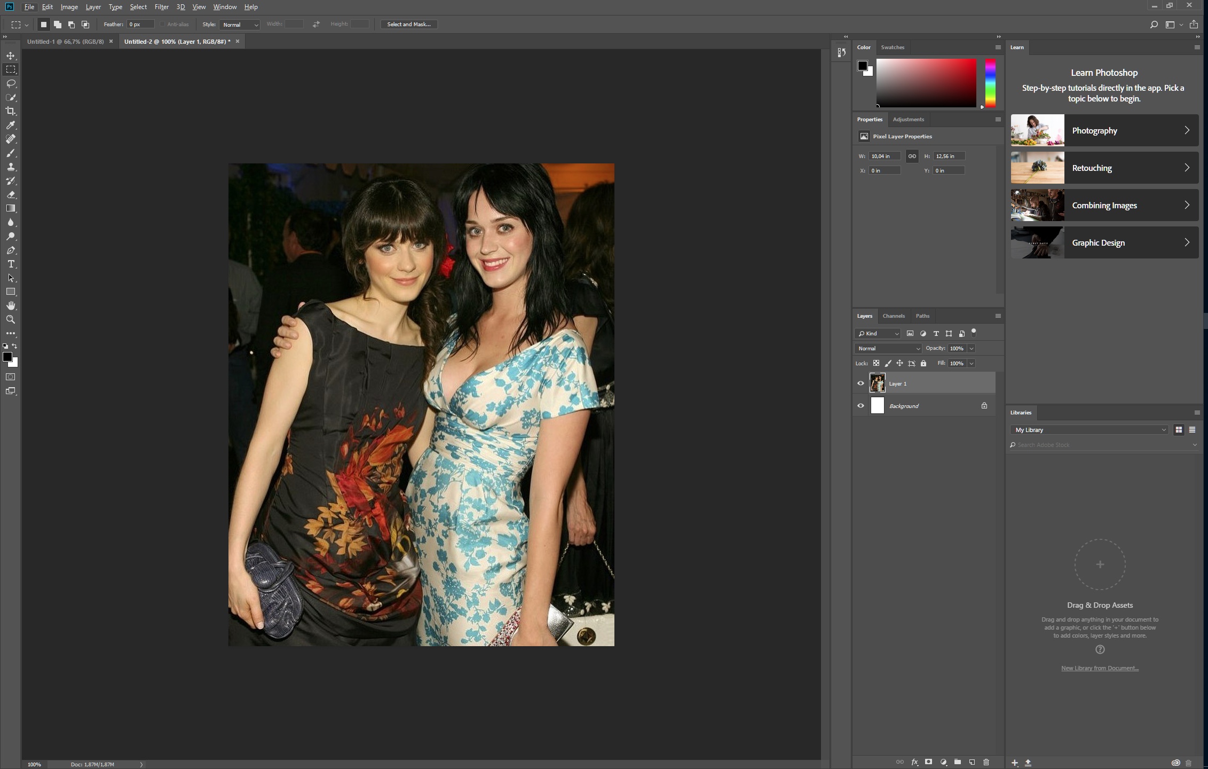Select the Rectangular Marquee tool
This screenshot has height=769, width=1208.
pos(11,69)
